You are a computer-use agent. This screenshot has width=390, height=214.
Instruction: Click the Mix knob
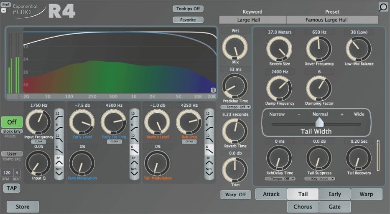(235, 48)
